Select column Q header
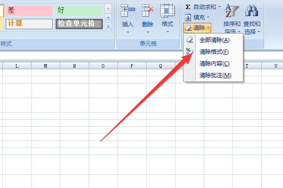This screenshot has width=283, height=188. pos(161,66)
